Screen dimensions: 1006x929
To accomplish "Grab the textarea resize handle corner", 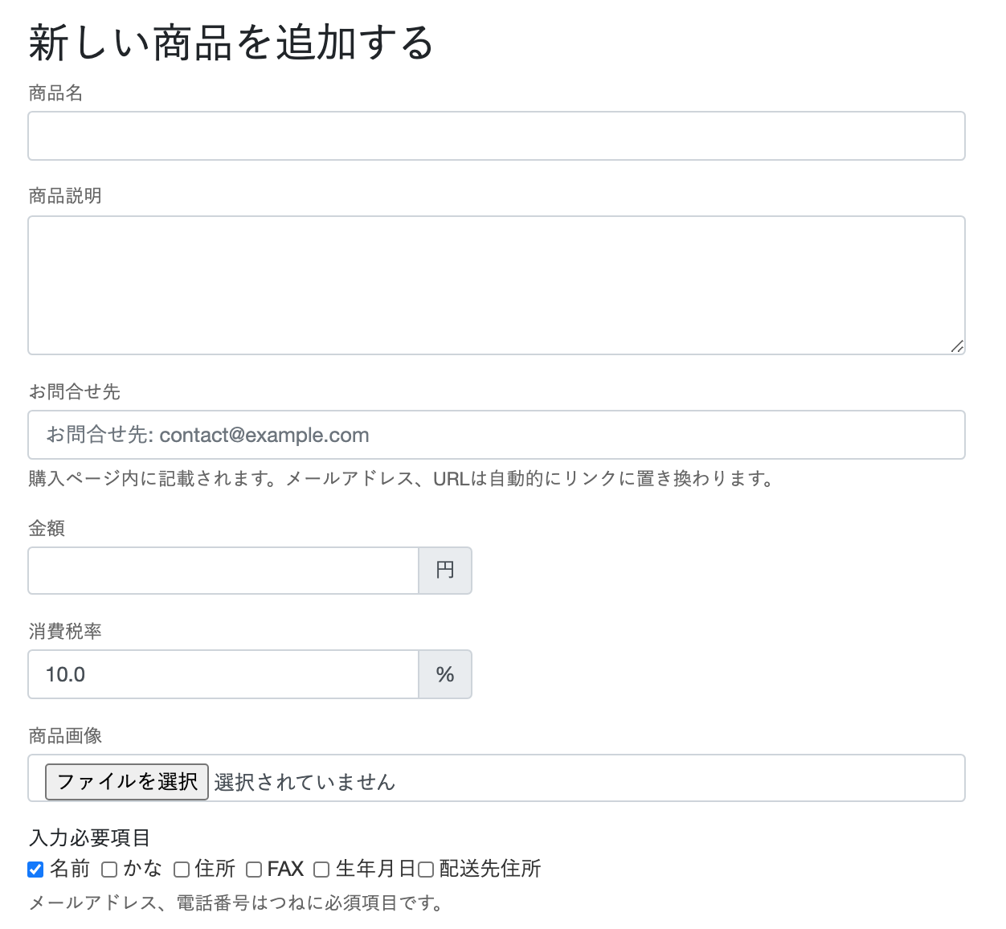I will coord(956,346).
